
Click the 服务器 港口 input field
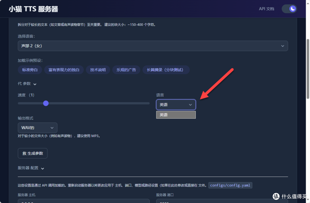pos(222,201)
